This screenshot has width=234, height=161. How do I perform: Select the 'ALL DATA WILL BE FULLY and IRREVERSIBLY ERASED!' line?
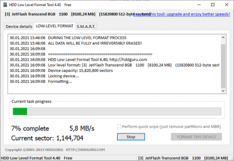pyautogui.click(x=76, y=43)
